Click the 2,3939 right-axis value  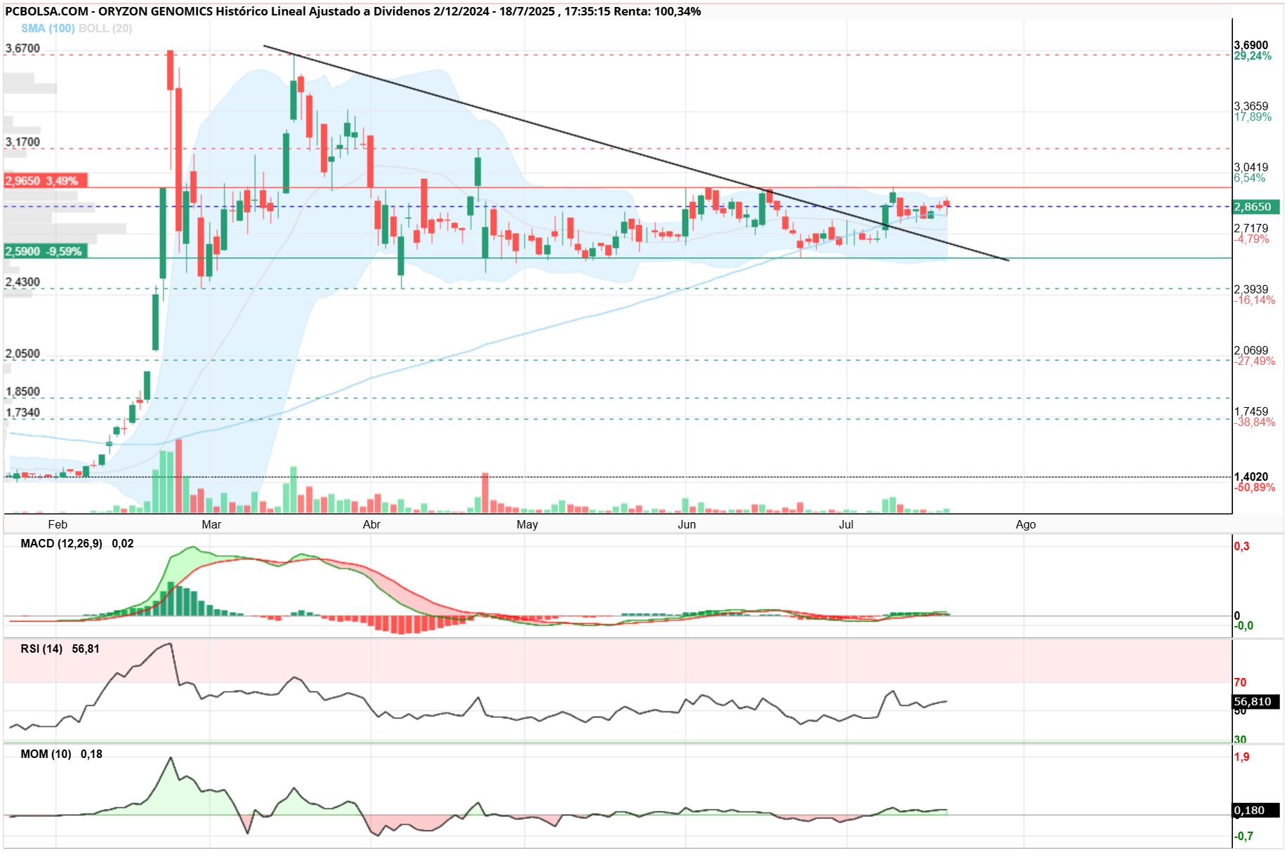pyautogui.click(x=1251, y=290)
